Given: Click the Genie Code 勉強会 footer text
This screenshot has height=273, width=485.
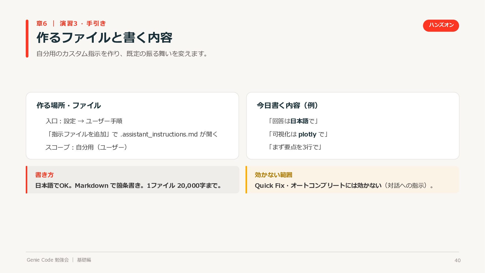Looking at the screenshot, I should [48, 260].
